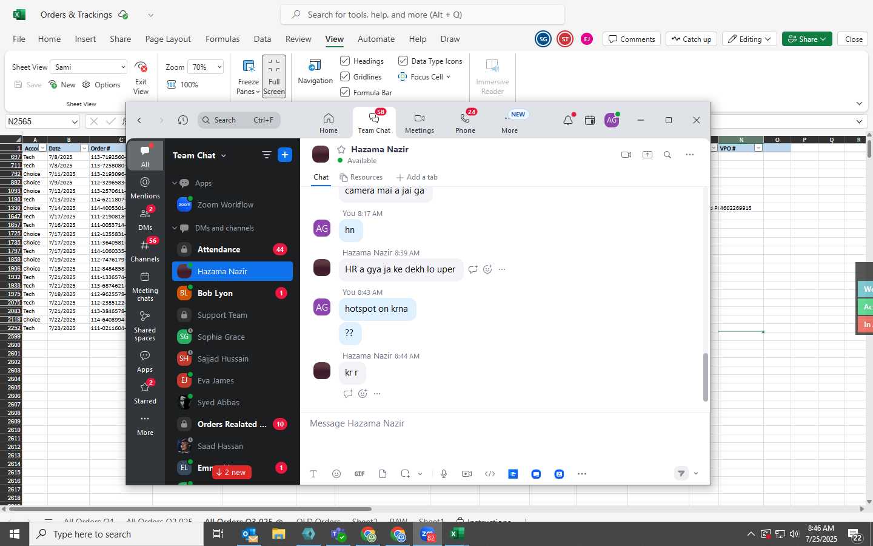Go back in Zoom navigation
Image resolution: width=873 pixels, height=546 pixels.
[139, 120]
